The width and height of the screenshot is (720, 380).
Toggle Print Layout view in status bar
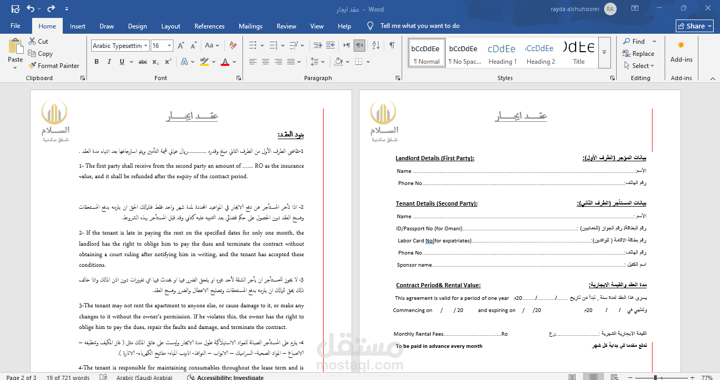pos(593,377)
